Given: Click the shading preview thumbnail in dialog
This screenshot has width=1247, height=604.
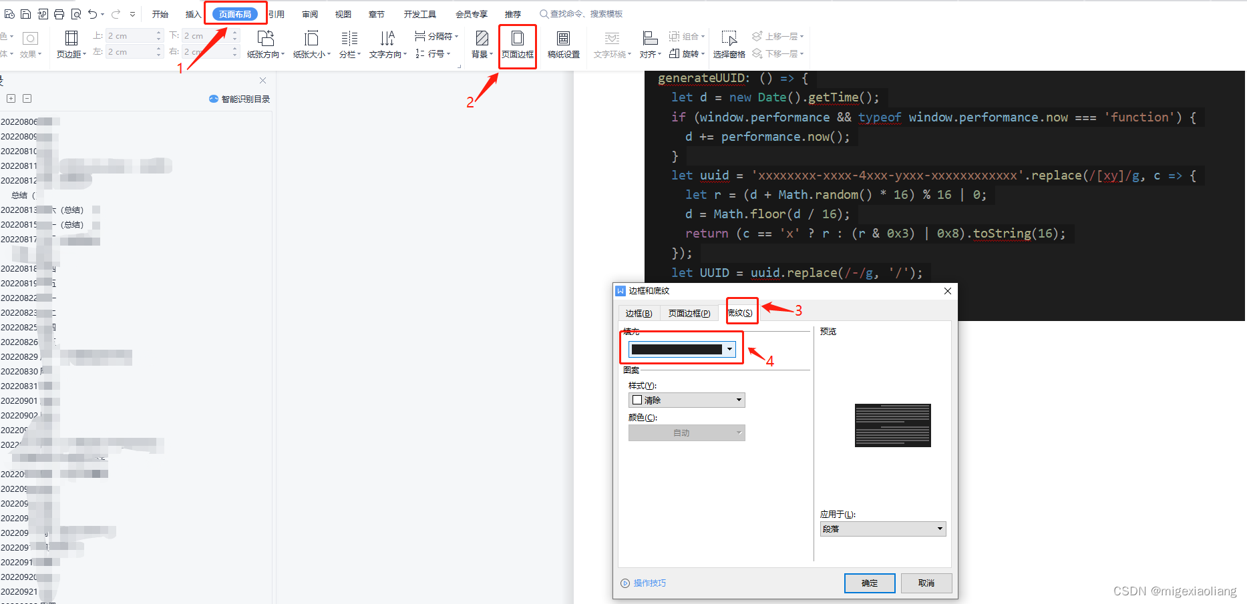Looking at the screenshot, I should pos(892,425).
